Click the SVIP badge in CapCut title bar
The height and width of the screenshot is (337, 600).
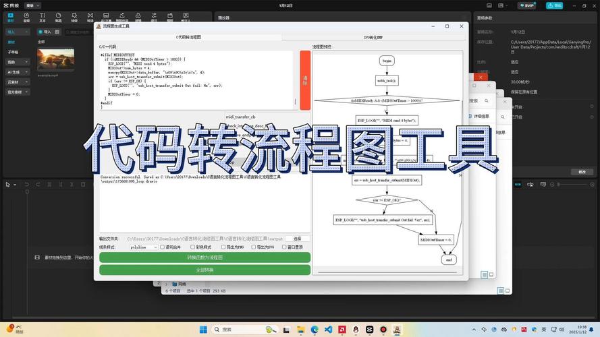pyautogui.click(x=527, y=5)
